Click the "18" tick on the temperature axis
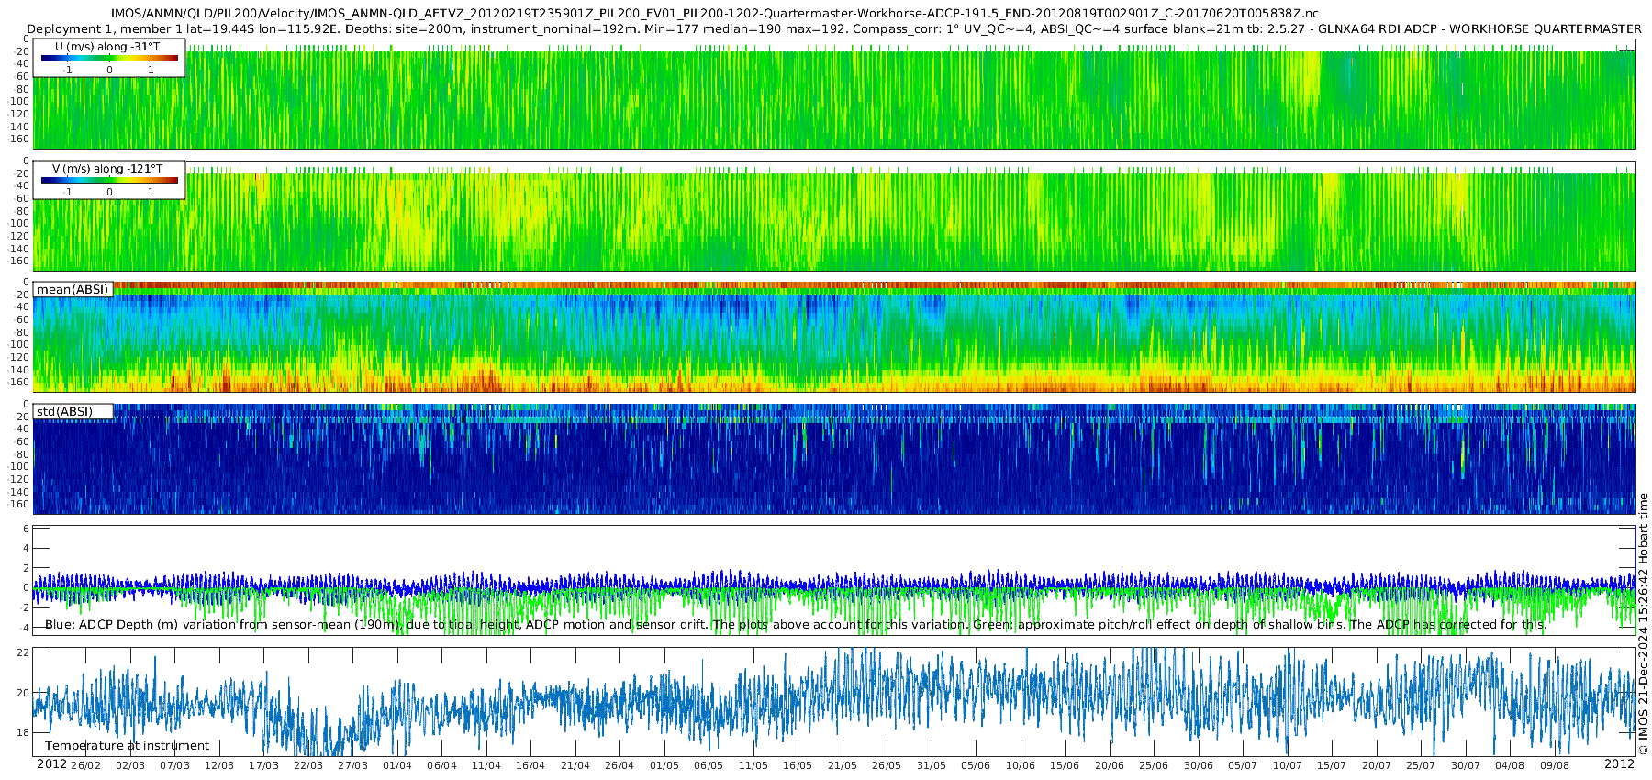This screenshot has height=780, width=1652. click(x=24, y=732)
